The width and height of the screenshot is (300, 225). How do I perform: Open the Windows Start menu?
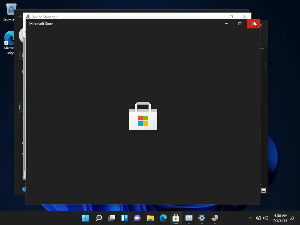click(x=86, y=218)
